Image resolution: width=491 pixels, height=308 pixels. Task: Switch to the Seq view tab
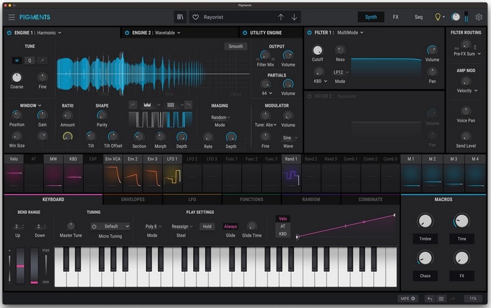click(x=418, y=17)
